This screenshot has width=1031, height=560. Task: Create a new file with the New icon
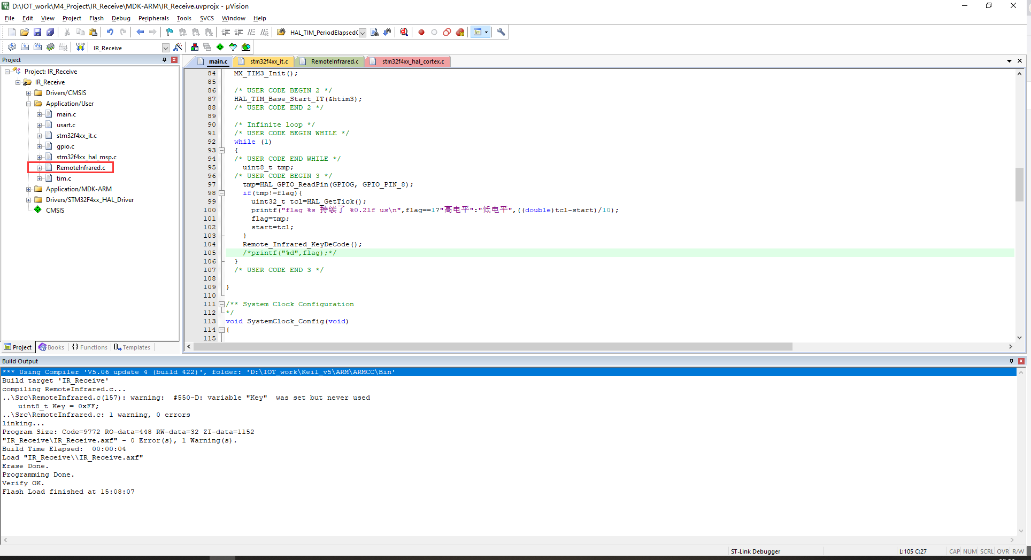click(12, 32)
